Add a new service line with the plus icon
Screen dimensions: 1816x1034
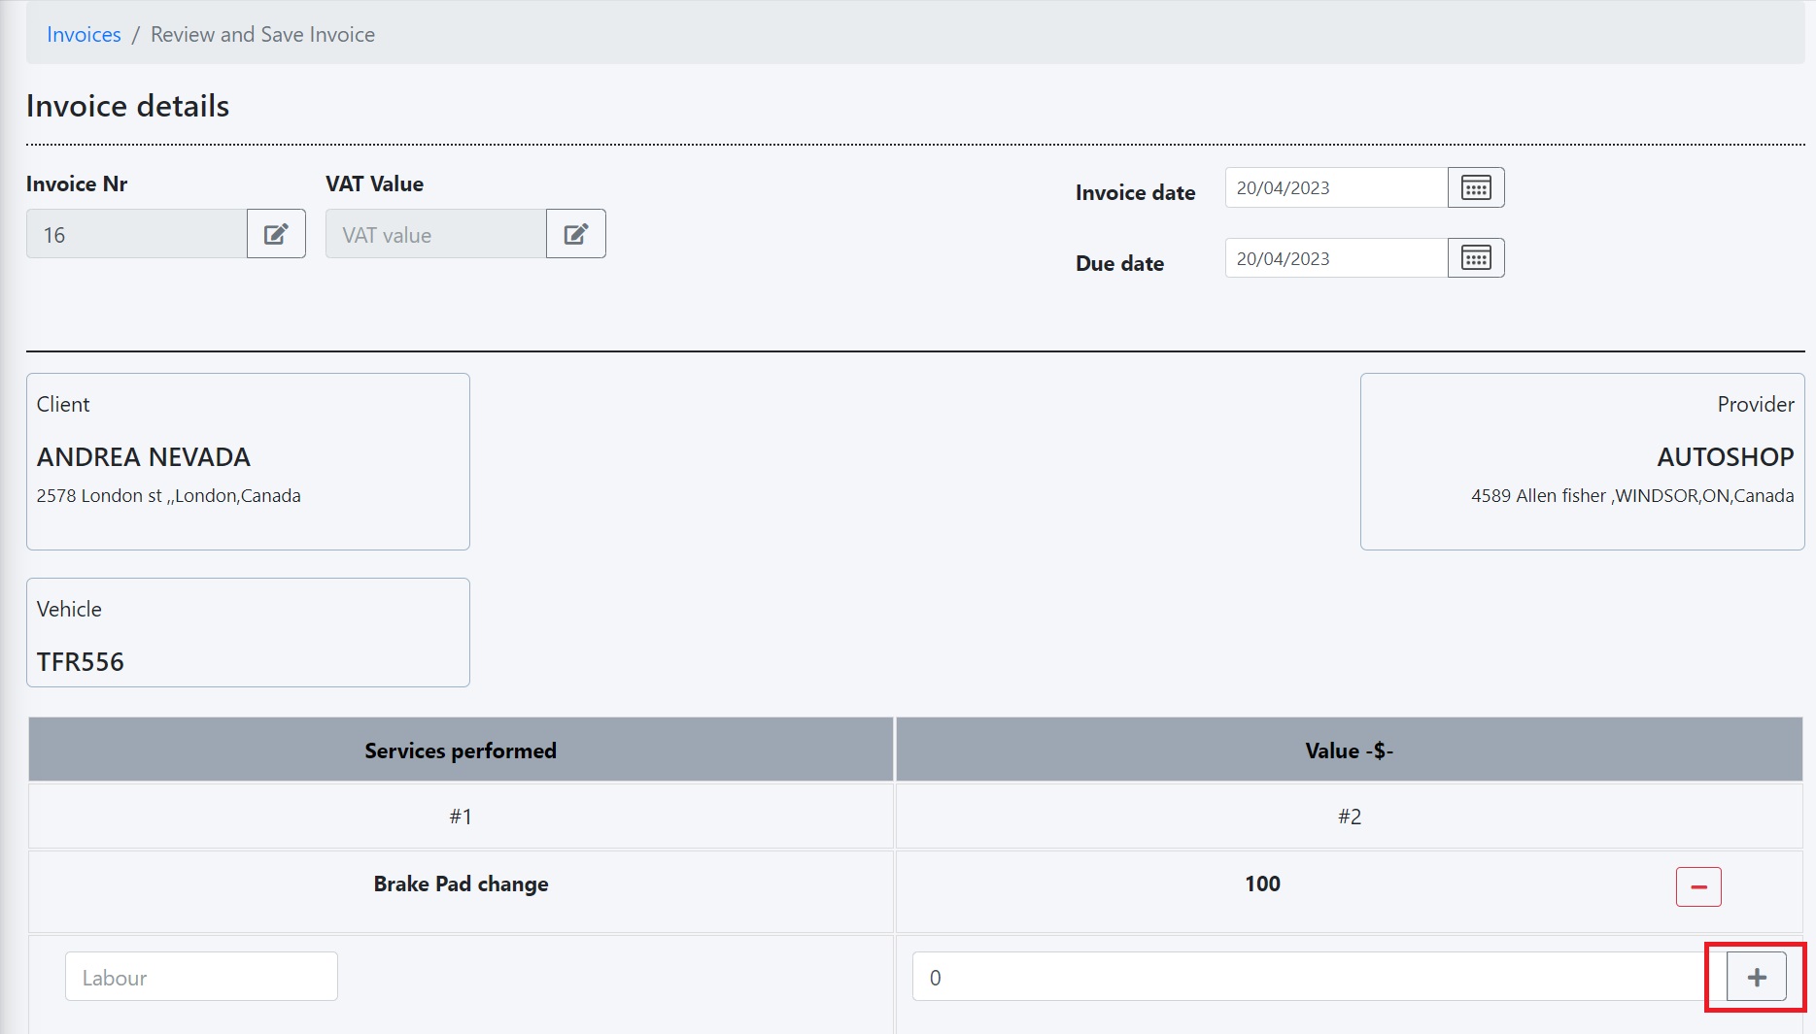1753,977
